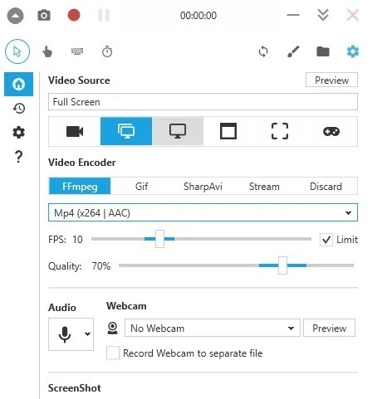Choose the single screen source icon
Screen dimensions: 382x399
178,131
